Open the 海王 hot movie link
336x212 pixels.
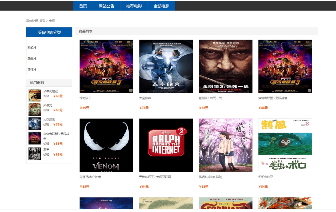point(46,149)
